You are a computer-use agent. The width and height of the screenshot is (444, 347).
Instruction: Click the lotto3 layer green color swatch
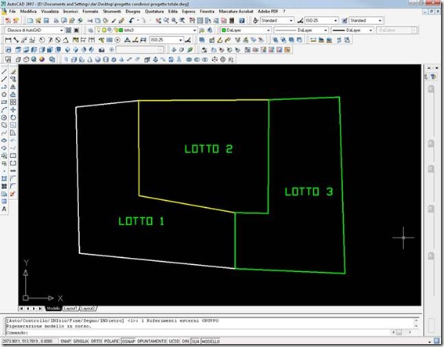coord(121,30)
